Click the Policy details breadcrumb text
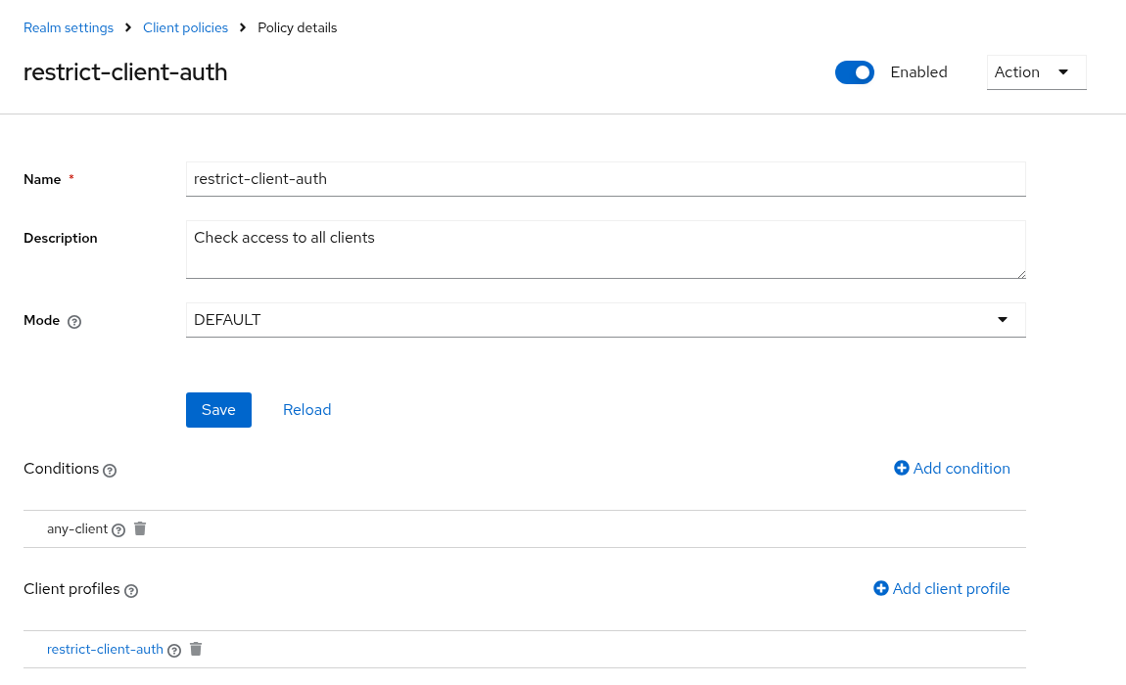 tap(298, 28)
